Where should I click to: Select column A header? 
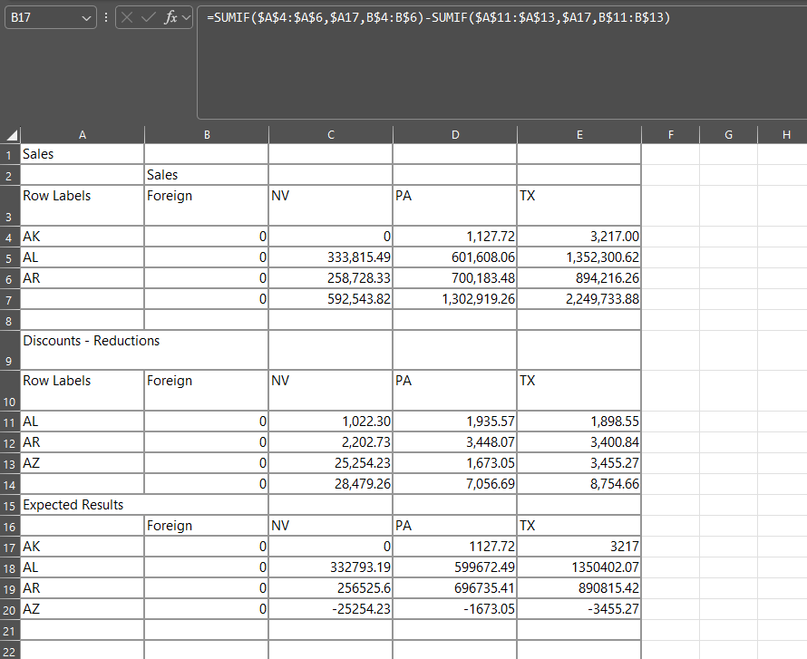coord(83,135)
